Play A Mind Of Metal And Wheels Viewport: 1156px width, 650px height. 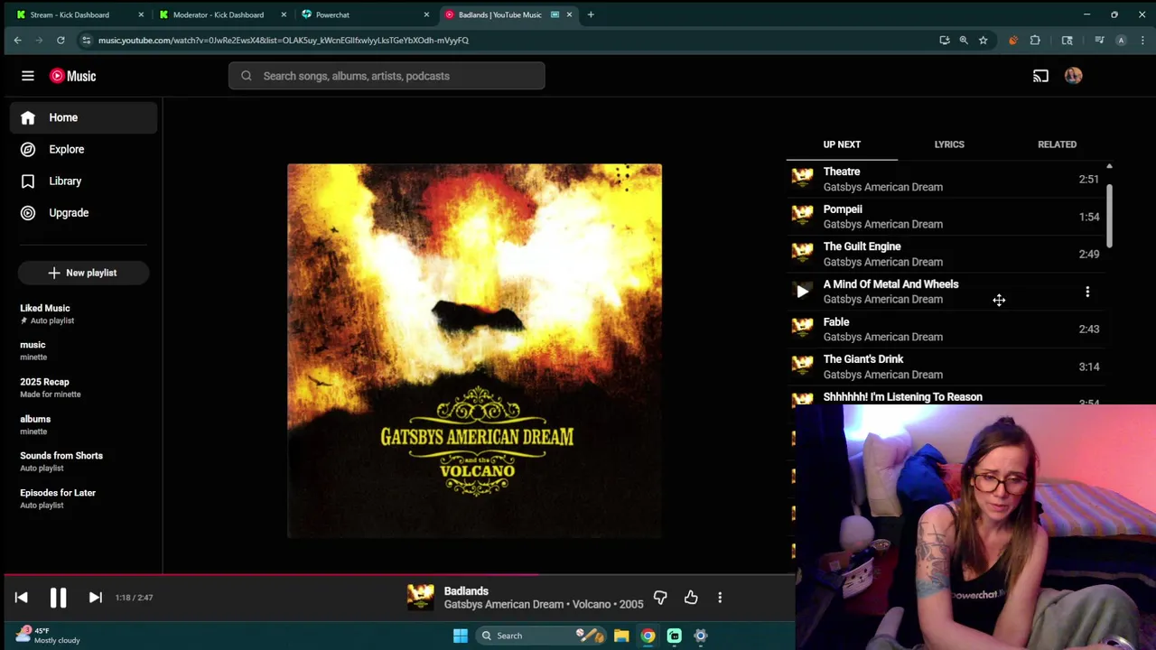[x=802, y=292]
